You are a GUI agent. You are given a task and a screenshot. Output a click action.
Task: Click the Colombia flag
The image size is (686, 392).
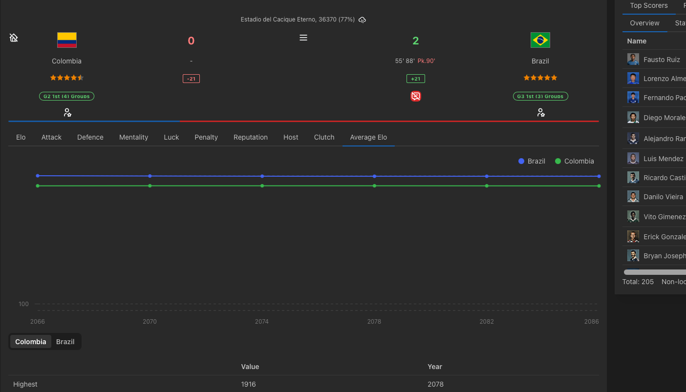click(x=67, y=40)
